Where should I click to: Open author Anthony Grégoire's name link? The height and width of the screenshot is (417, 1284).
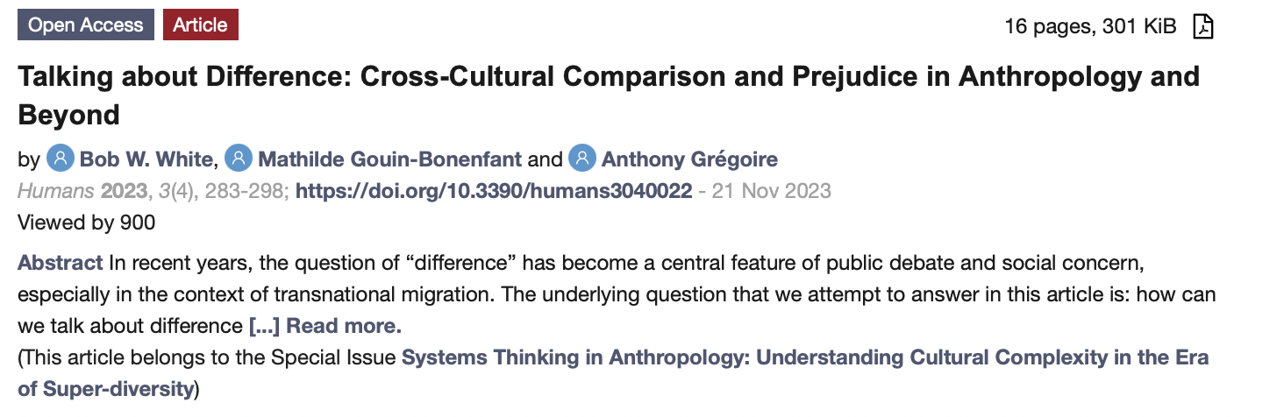point(689,159)
